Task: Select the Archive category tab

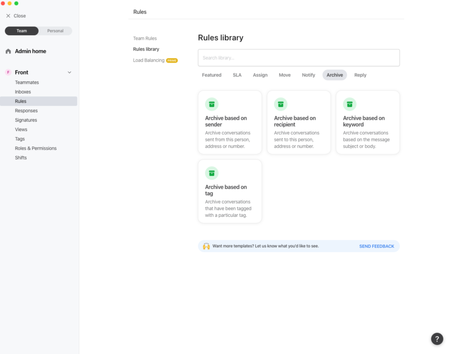Action: tap(335, 75)
